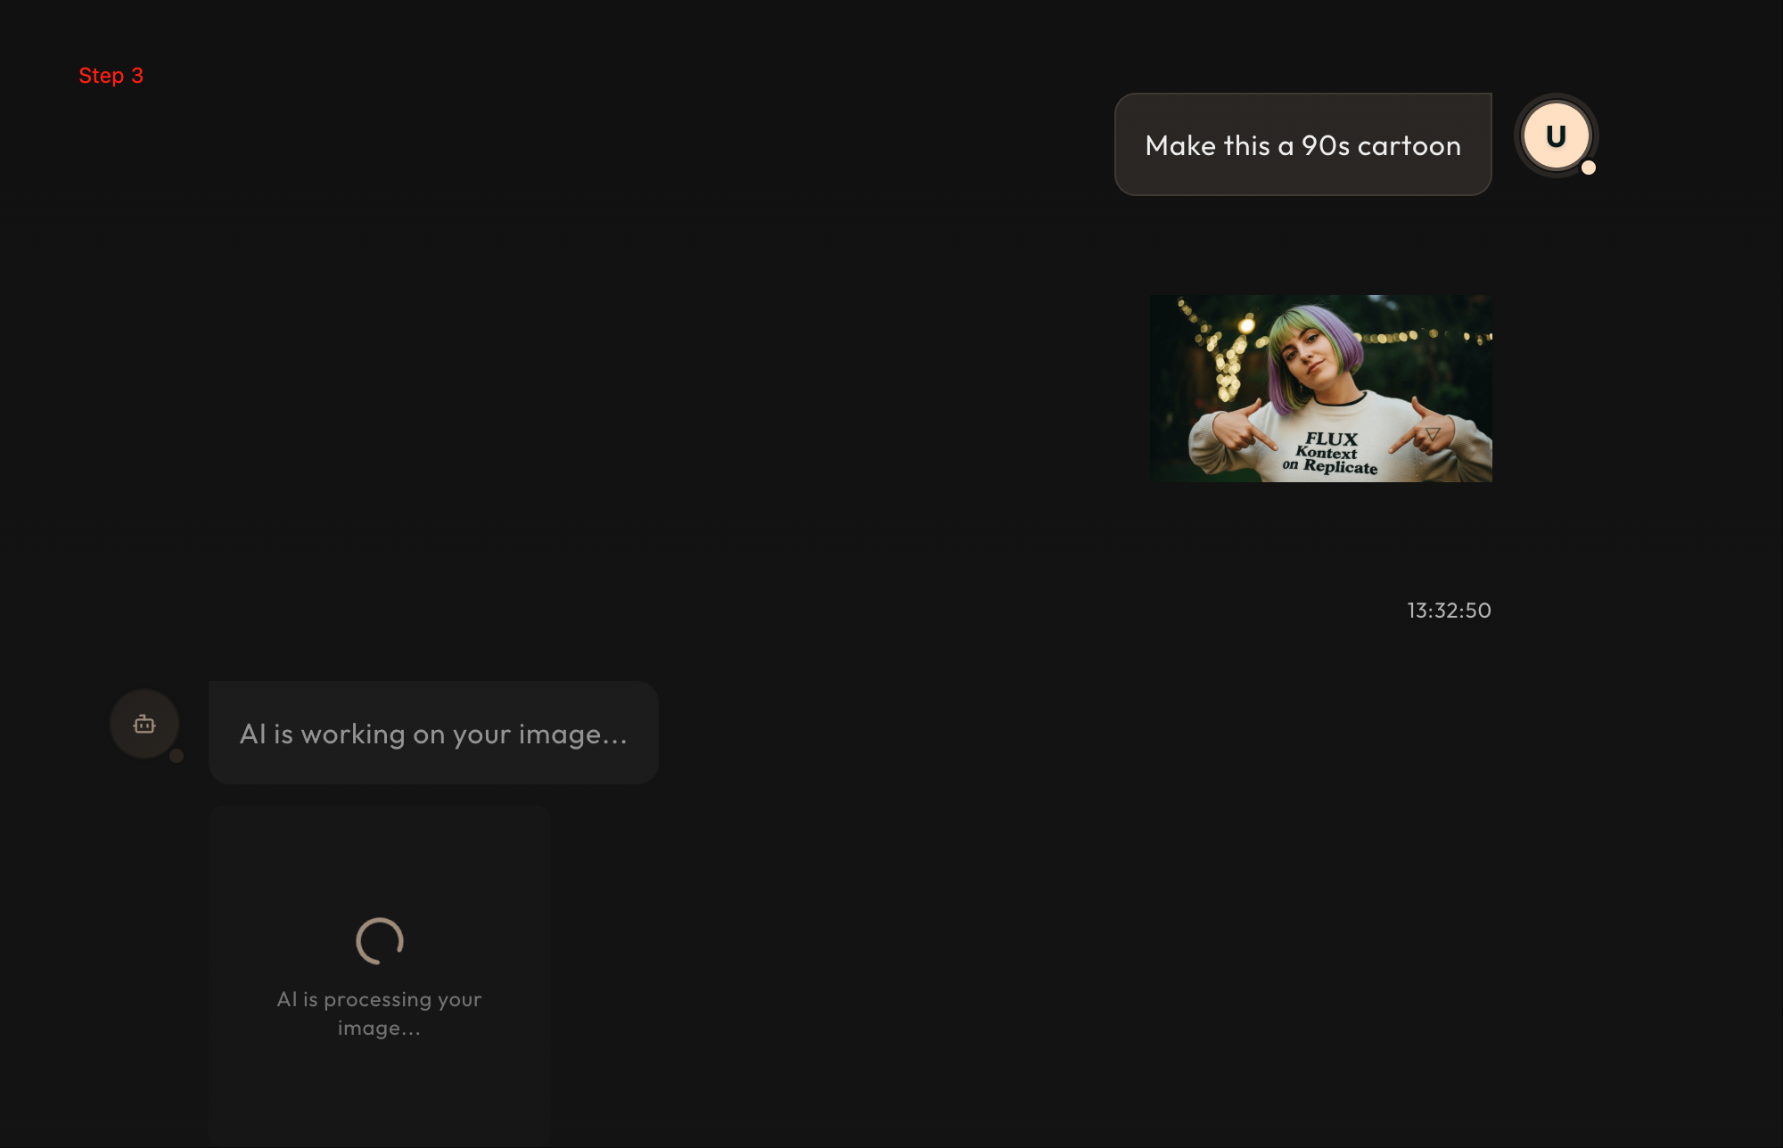1783x1148 pixels.
Task: Click the circular loading spinner
Action: (380, 941)
